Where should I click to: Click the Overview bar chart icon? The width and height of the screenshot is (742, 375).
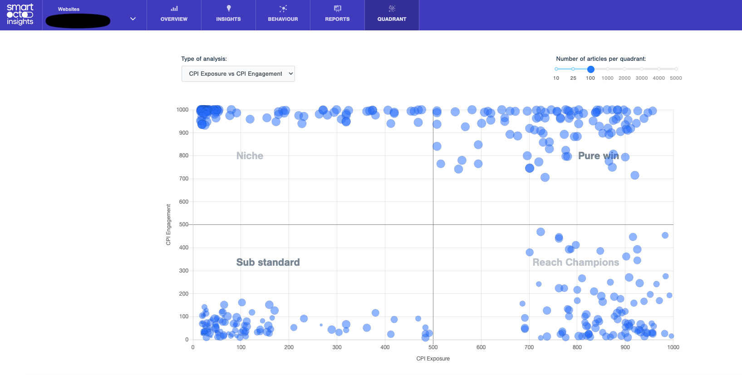tap(174, 9)
